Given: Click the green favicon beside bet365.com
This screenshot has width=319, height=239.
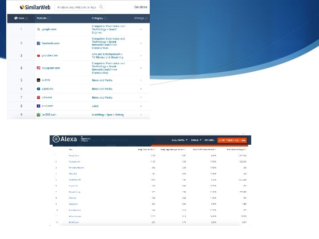Looking at the screenshot, I should click(x=39, y=115).
